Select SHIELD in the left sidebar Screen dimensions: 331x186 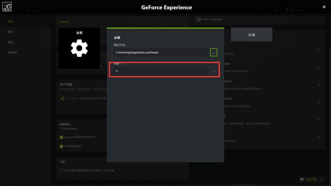(x=12, y=53)
